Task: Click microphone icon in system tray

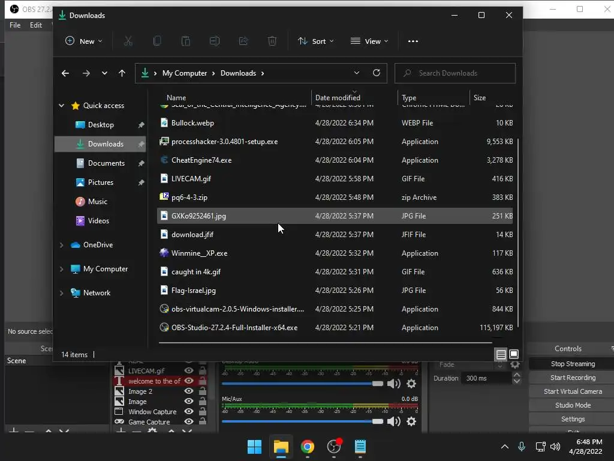Action: click(522, 447)
